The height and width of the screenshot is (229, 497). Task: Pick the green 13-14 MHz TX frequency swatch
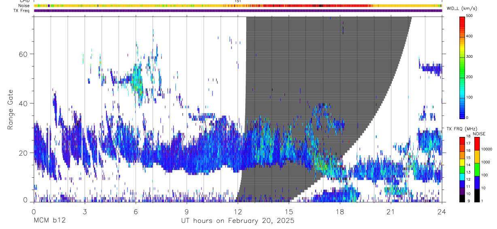pyautogui.click(x=462, y=170)
